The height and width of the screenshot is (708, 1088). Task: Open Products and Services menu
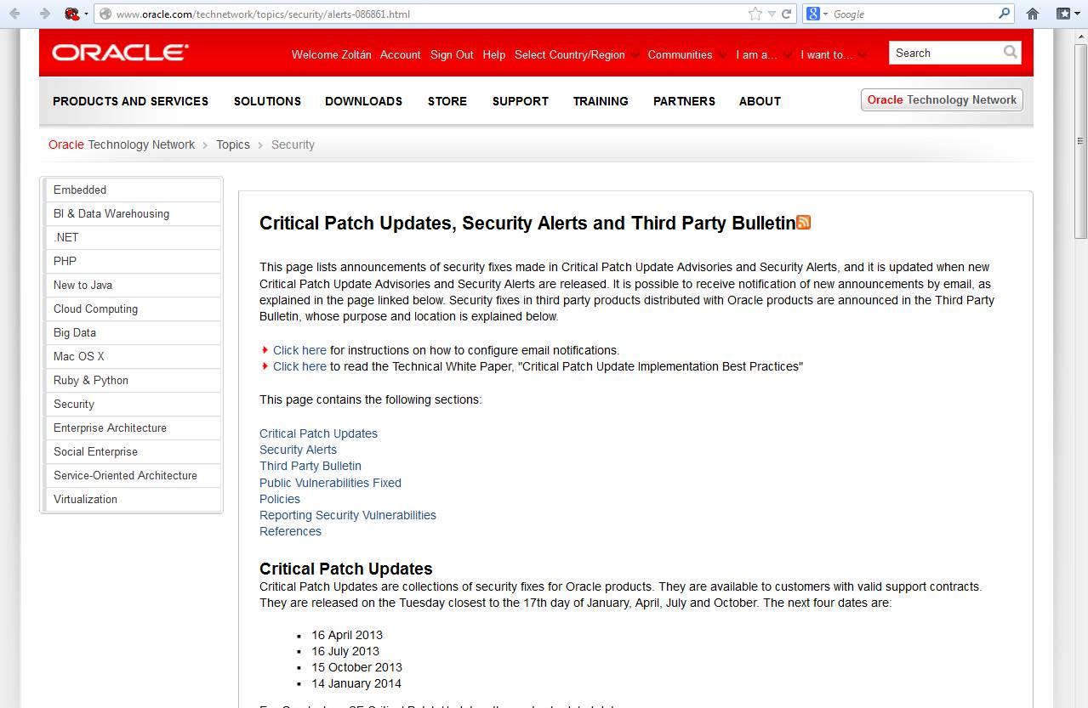coord(130,100)
